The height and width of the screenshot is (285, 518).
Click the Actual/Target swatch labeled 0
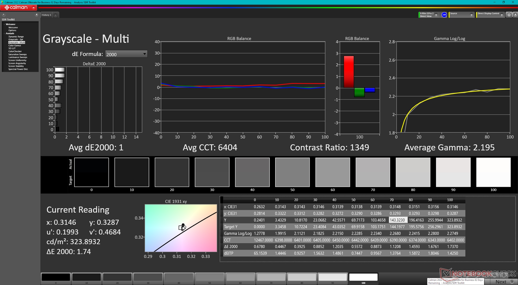point(91,172)
